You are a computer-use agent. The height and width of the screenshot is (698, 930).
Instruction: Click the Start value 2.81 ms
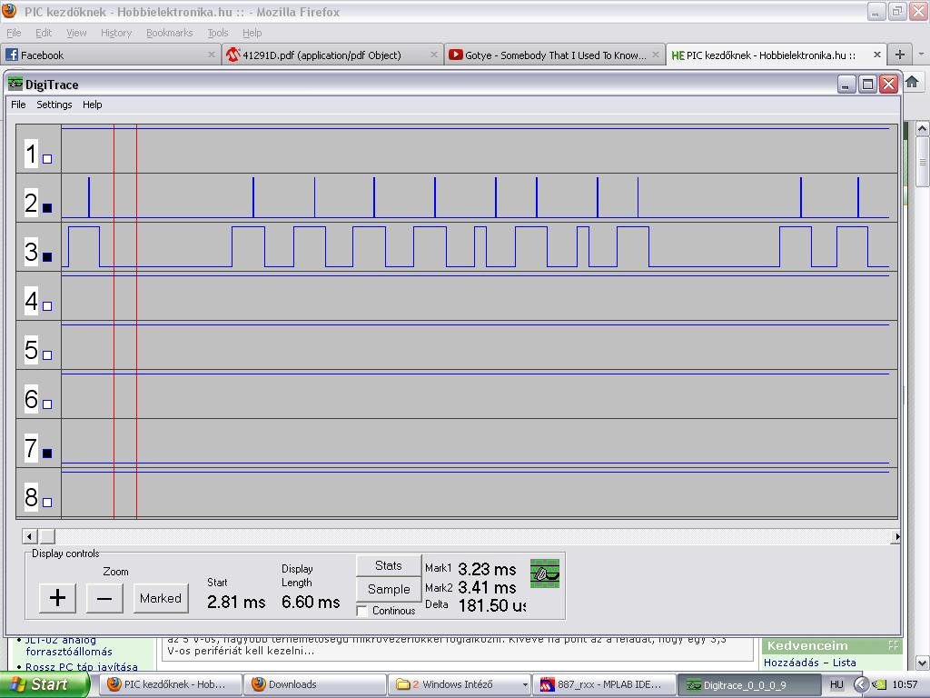(x=236, y=602)
